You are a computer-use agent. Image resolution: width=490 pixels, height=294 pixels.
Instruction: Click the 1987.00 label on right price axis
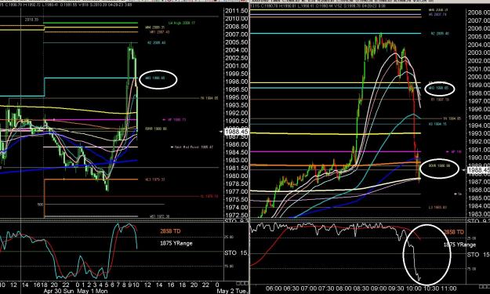point(478,182)
